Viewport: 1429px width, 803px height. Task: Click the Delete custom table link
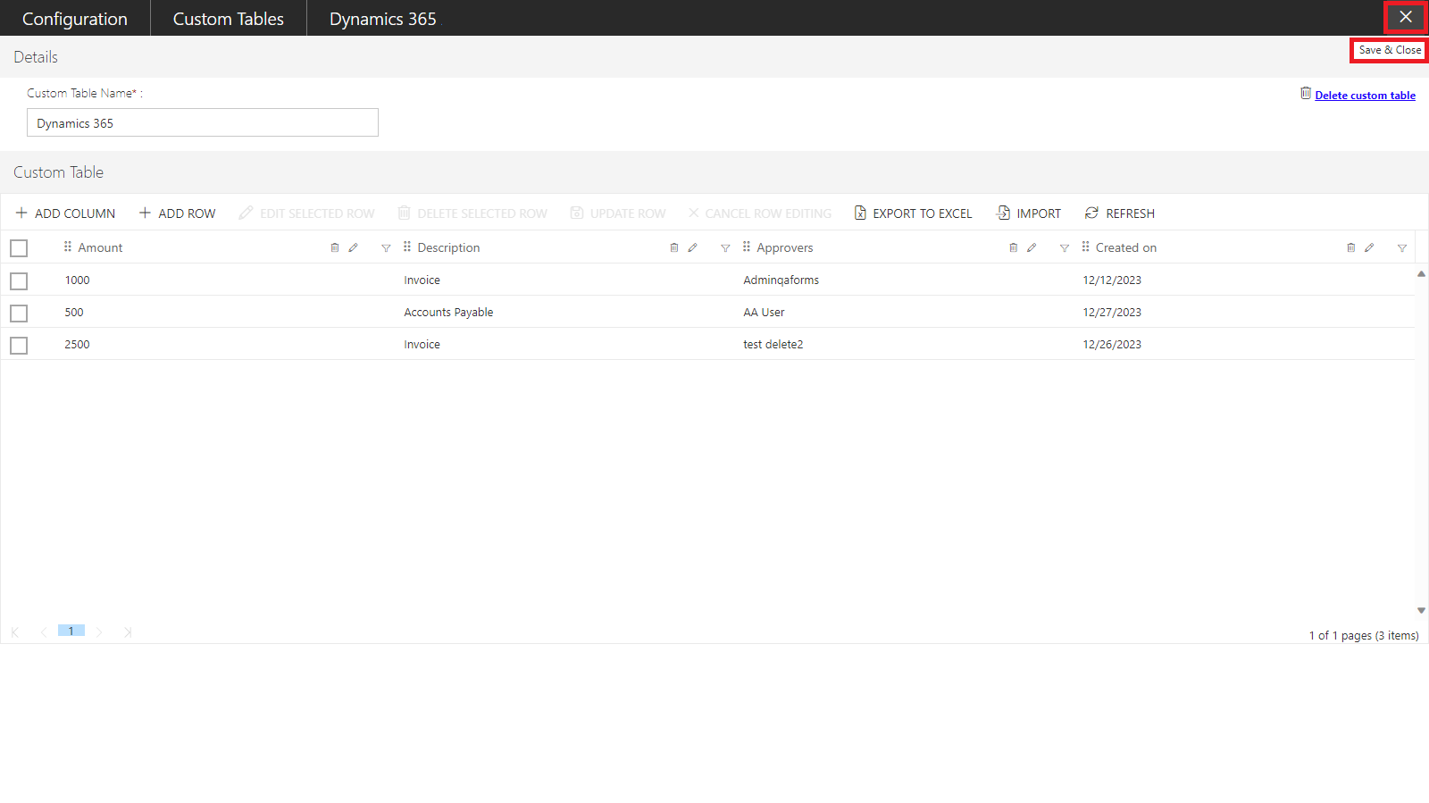point(1365,96)
